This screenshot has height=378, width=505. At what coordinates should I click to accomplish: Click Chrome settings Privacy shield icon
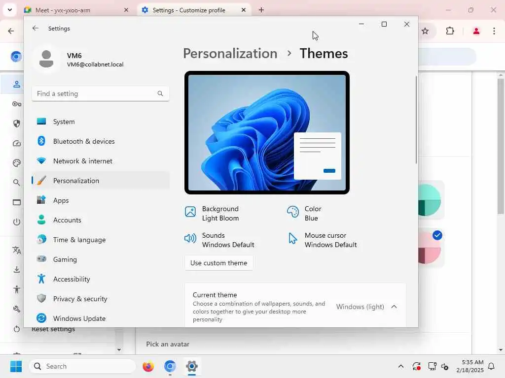coord(17,124)
